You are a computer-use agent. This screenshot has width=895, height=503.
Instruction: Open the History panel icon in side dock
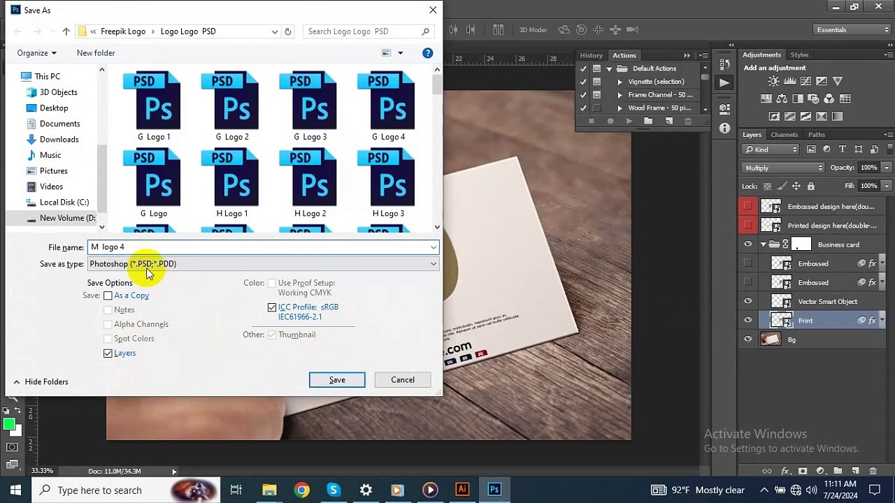(x=724, y=63)
